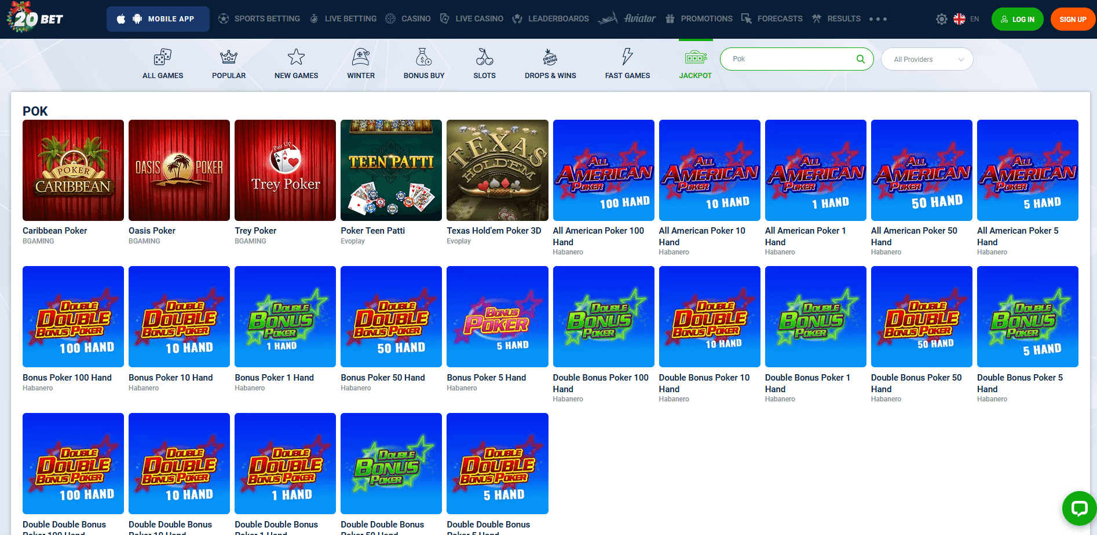Image resolution: width=1097 pixels, height=535 pixels.
Task: Click the Bonus Poker 50 Hand title
Action: click(382, 378)
